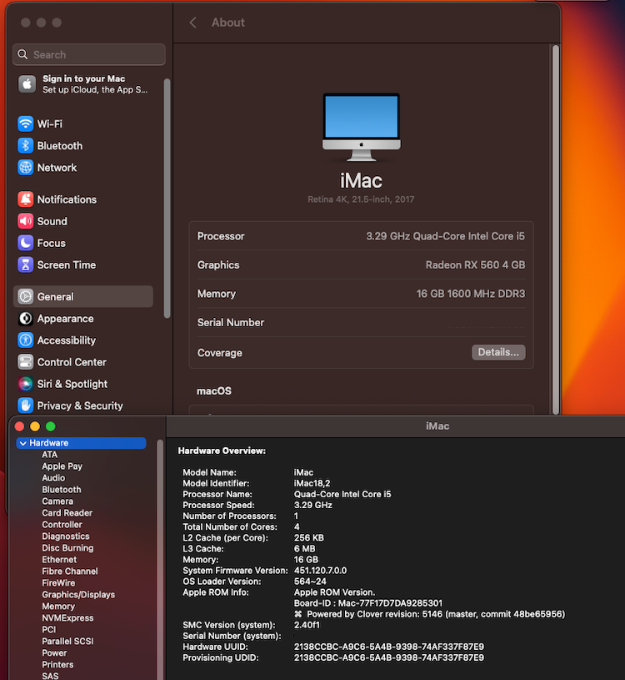Select the Accessibility icon
This screenshot has height=680, width=625.
[26, 340]
